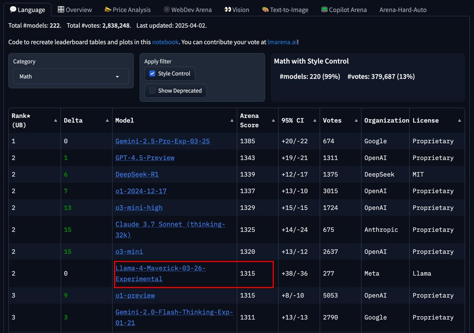The height and width of the screenshot is (333, 474).
Task: Click the Anthropic organization cell
Action: (x=385, y=230)
